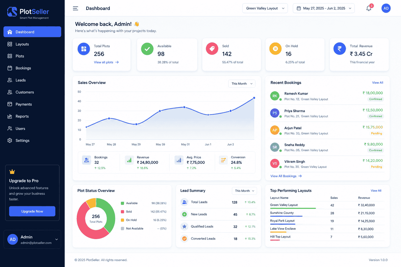Click the crown icon in Upgrade card
Viewport: 401px width, 267px height.
[12, 172]
